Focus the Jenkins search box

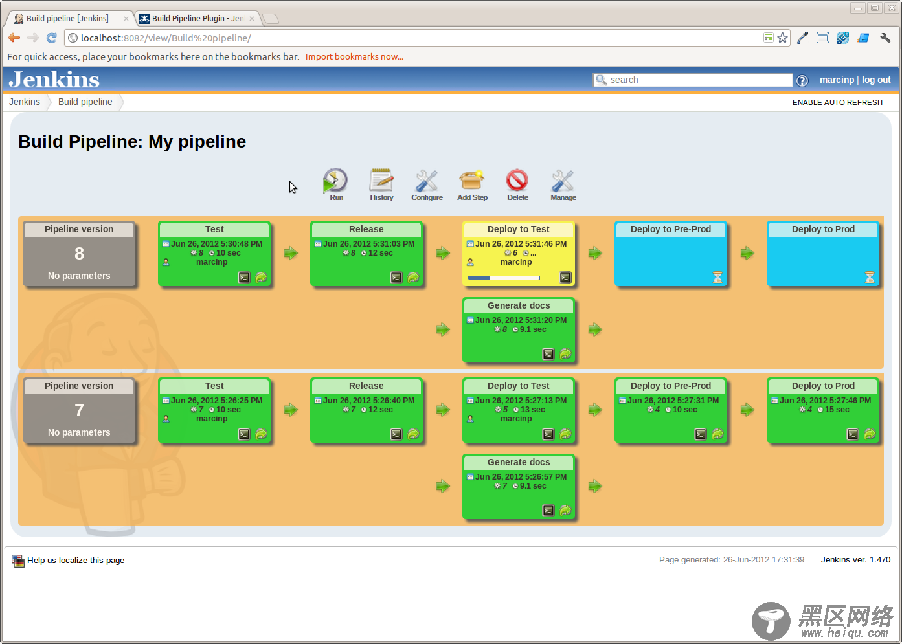coord(693,80)
